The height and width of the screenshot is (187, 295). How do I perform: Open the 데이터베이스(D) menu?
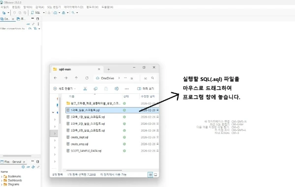73,7
